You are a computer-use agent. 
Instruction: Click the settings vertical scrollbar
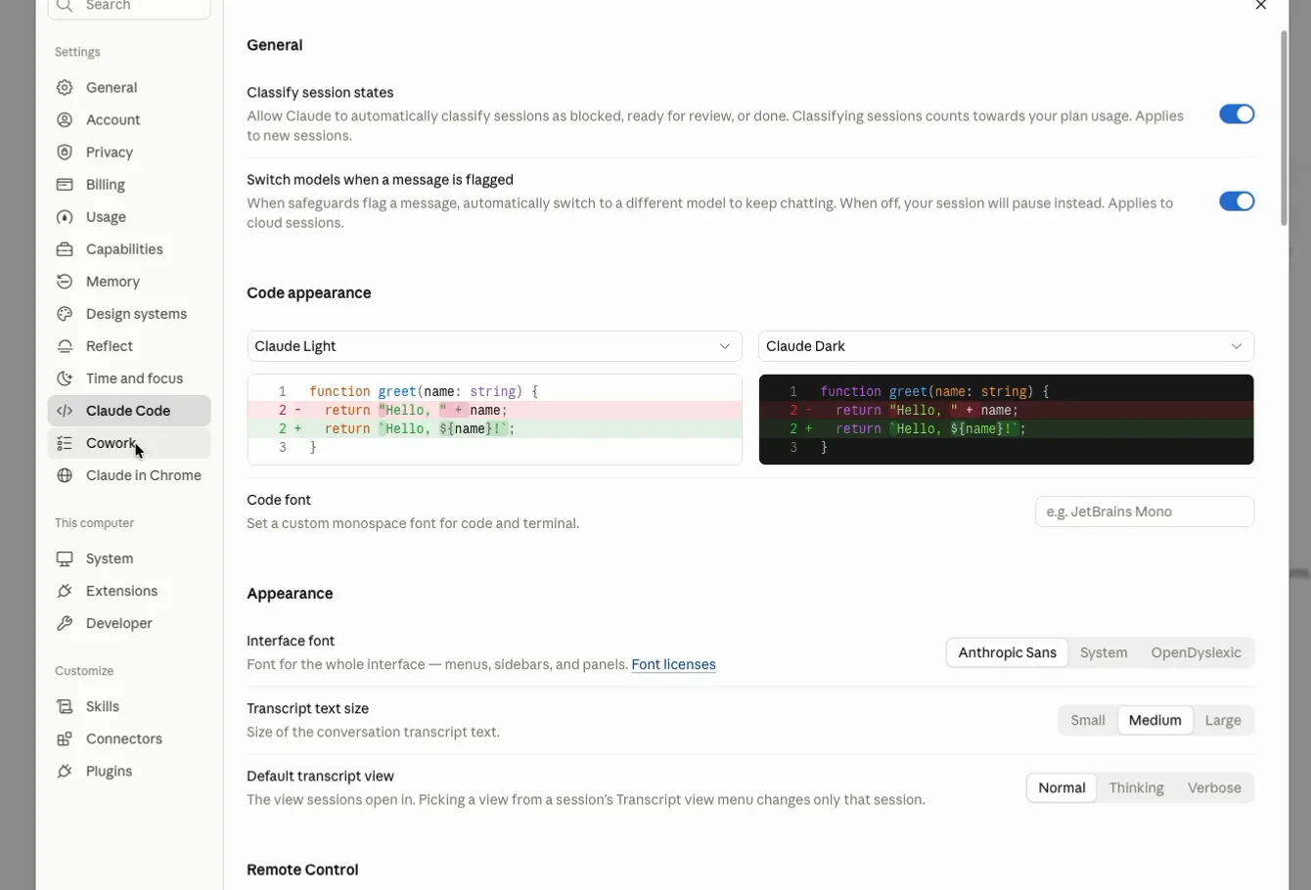(1285, 128)
